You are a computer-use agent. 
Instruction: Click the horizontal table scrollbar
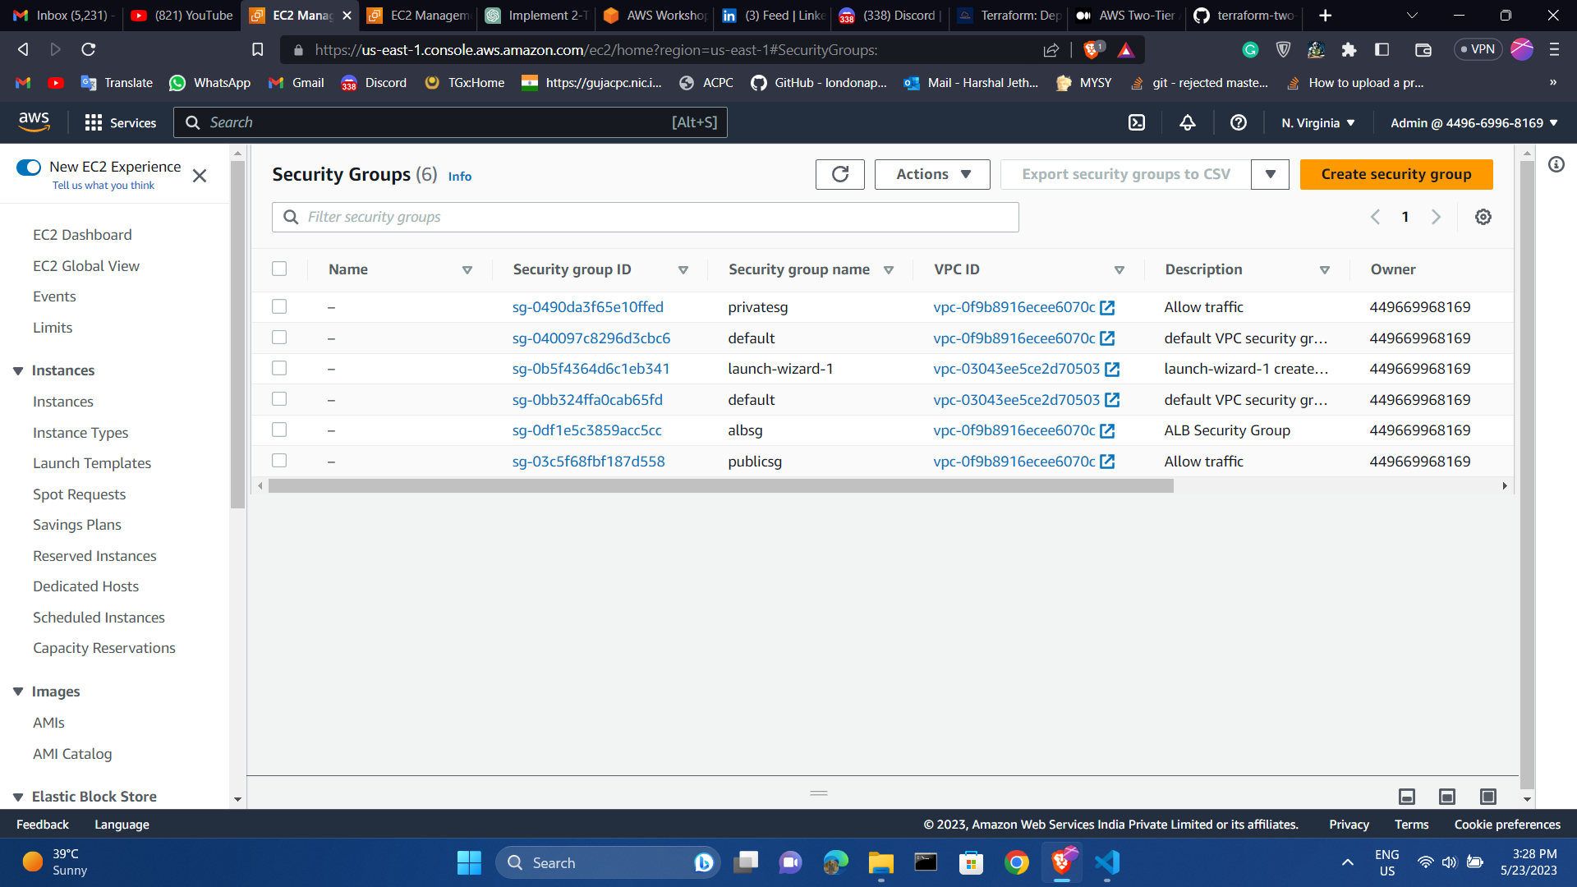[720, 486]
